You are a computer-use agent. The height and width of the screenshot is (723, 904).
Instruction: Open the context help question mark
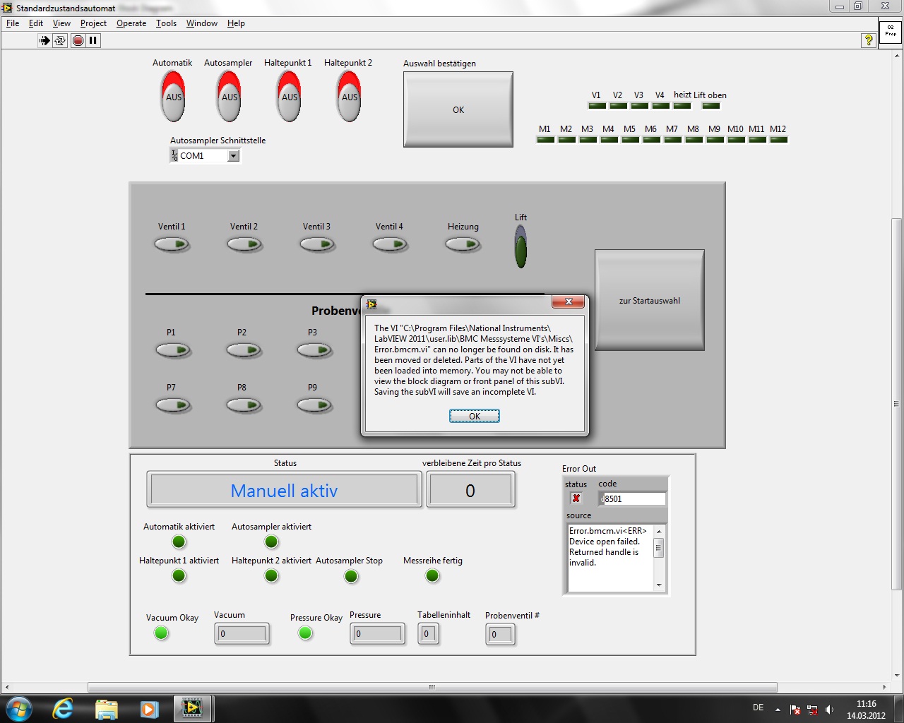[869, 40]
